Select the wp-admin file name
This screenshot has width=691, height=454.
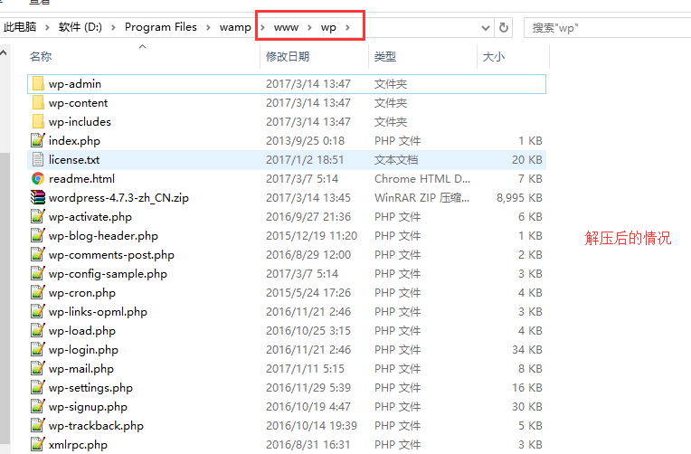pos(75,84)
